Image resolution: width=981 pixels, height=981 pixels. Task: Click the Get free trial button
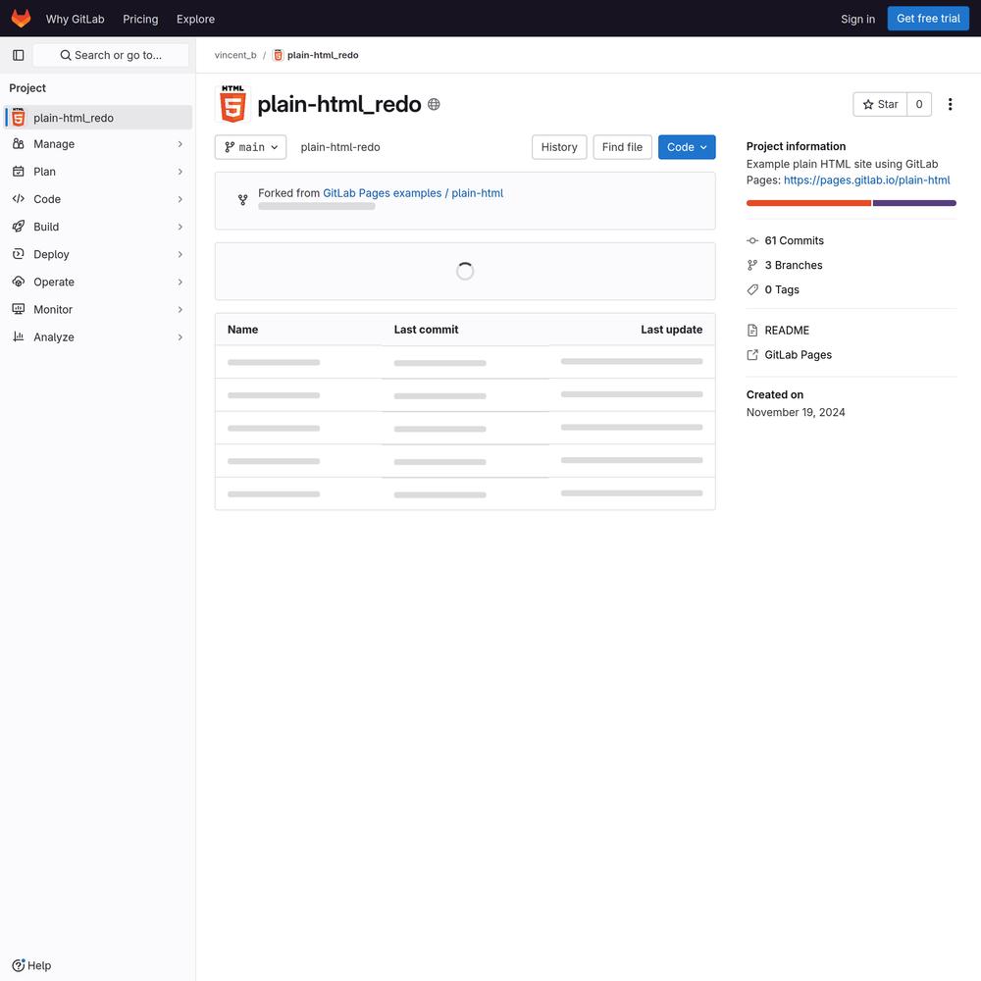point(928,19)
